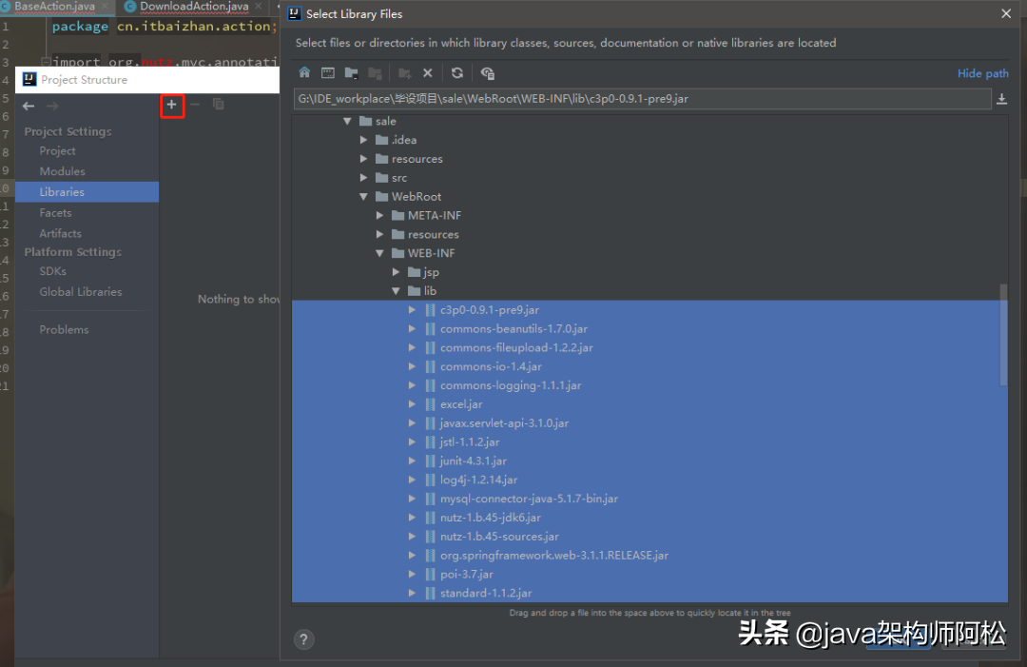Screen dimensions: 1027x667
Task: Toggle show hidden files icon
Action: [488, 73]
